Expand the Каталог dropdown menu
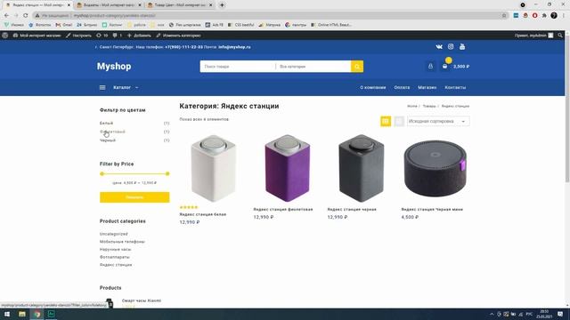Viewport: 570px width, 320px height. 126,87
